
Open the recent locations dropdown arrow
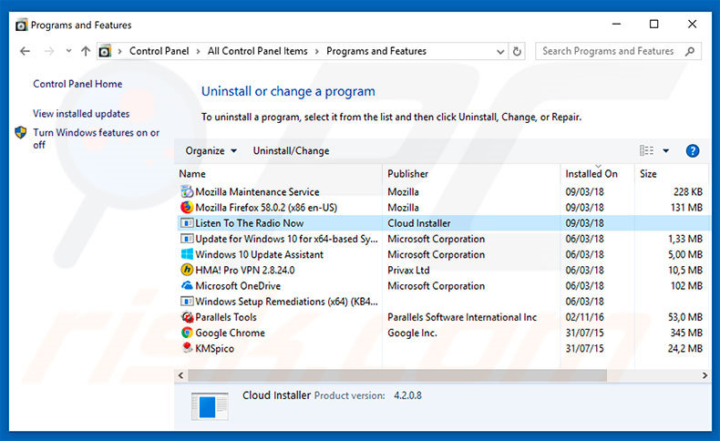pyautogui.click(x=68, y=51)
